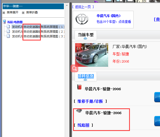Expand the menu via 菜单展开 text

[13, 12]
